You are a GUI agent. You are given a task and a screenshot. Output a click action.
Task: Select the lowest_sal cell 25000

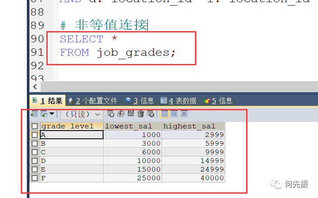(133, 178)
